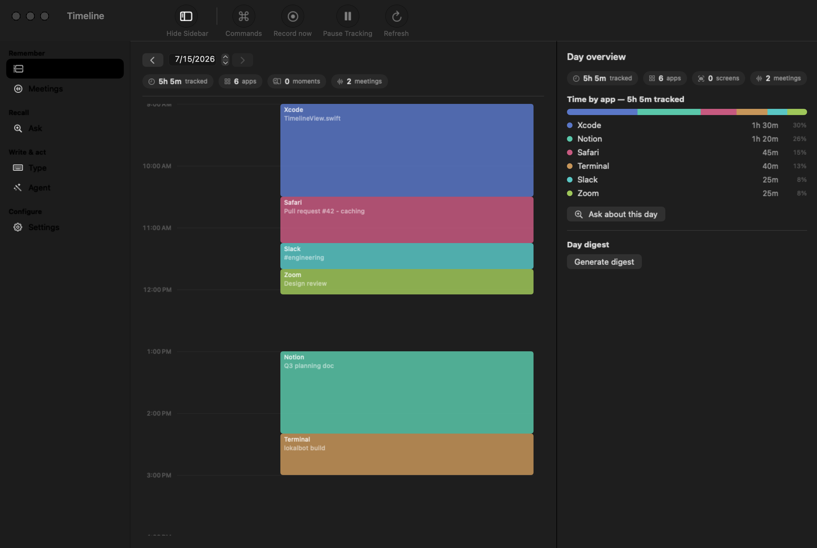Click the 0 screens chip in Day overview

(x=718, y=78)
